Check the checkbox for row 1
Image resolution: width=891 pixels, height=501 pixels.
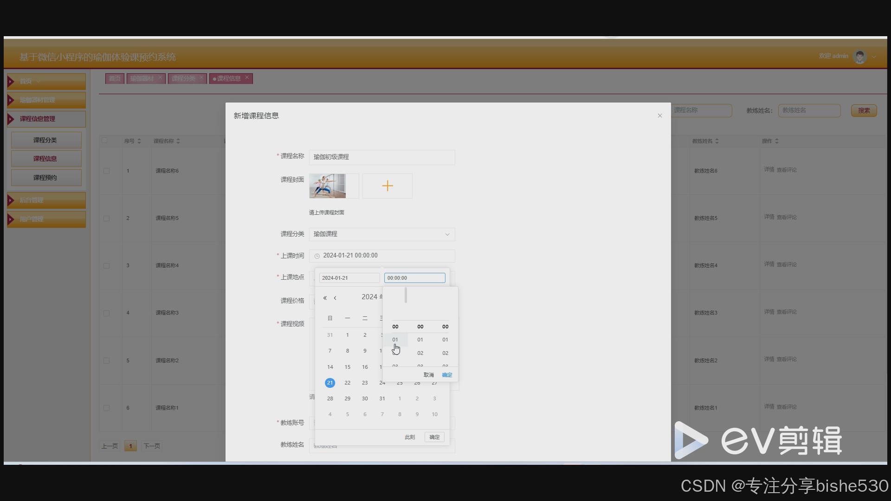click(x=106, y=171)
